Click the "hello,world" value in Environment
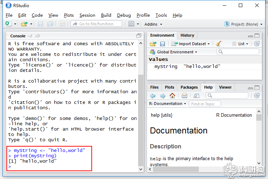 coord(202,67)
